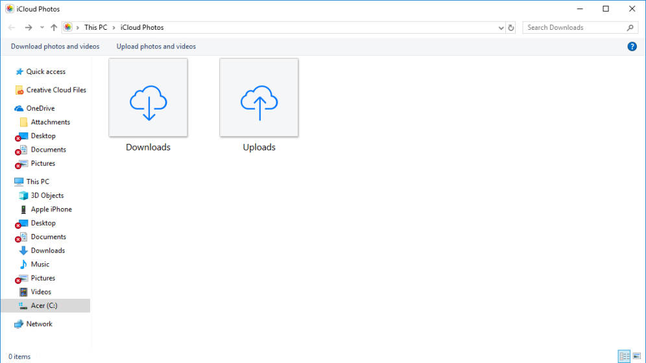Go up one folder with Up arrow
This screenshot has height=363, width=646.
coord(54,28)
